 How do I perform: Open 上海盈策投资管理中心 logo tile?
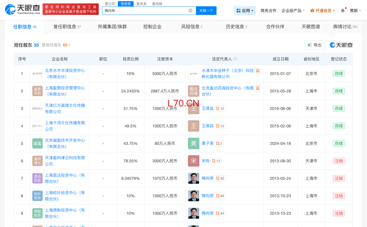pyautogui.click(x=37, y=91)
